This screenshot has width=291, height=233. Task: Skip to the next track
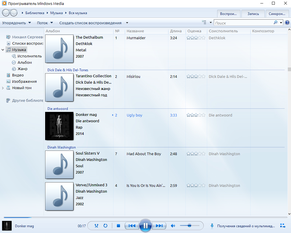click(159, 226)
